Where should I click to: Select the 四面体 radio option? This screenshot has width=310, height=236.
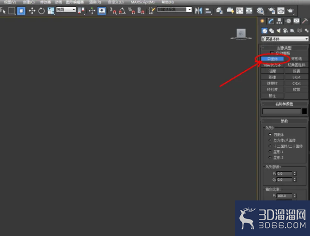[270, 134]
